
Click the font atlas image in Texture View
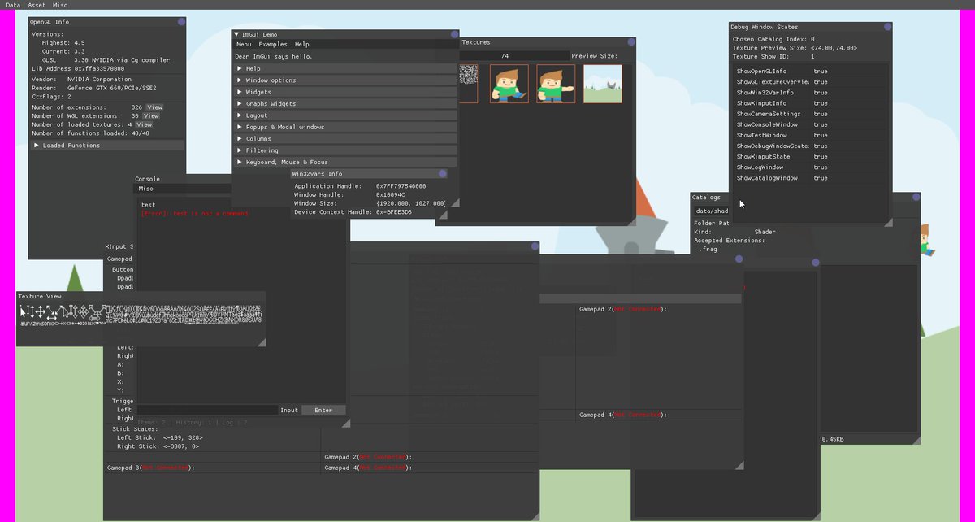(x=141, y=315)
